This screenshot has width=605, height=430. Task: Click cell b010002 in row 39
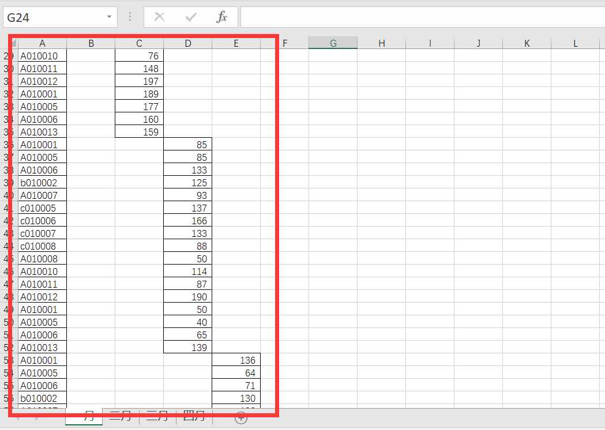point(43,183)
